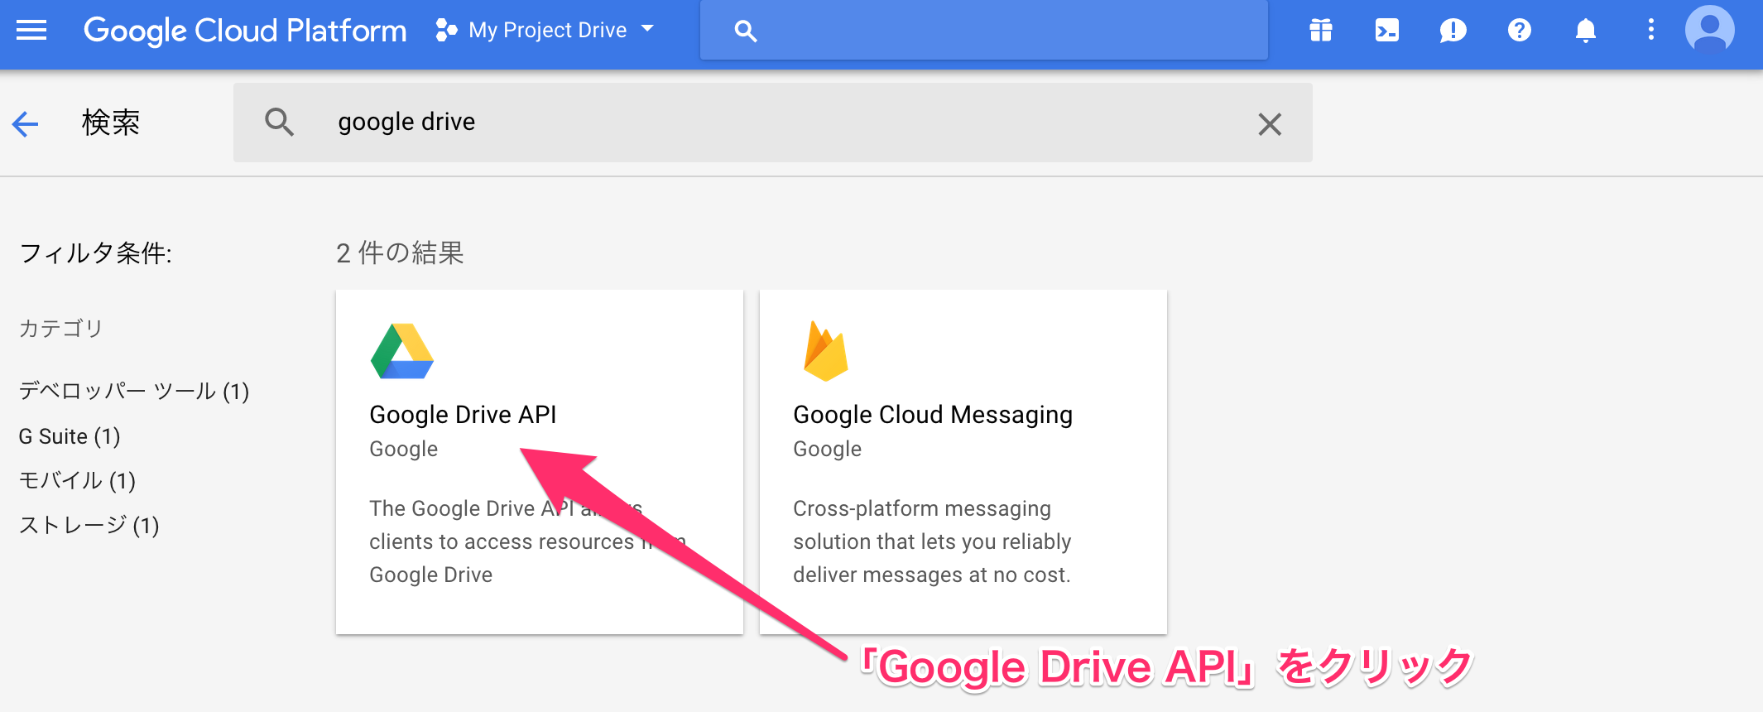Click Google publisher under Drive API

click(x=404, y=449)
